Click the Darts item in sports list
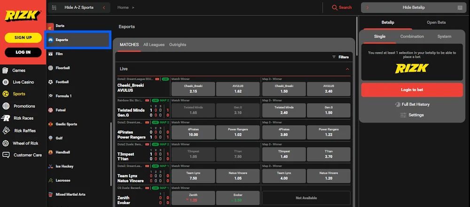 point(60,26)
